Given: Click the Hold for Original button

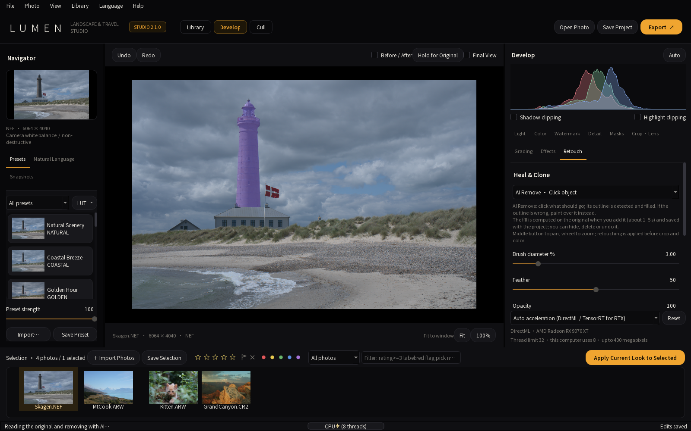Looking at the screenshot, I should point(438,55).
